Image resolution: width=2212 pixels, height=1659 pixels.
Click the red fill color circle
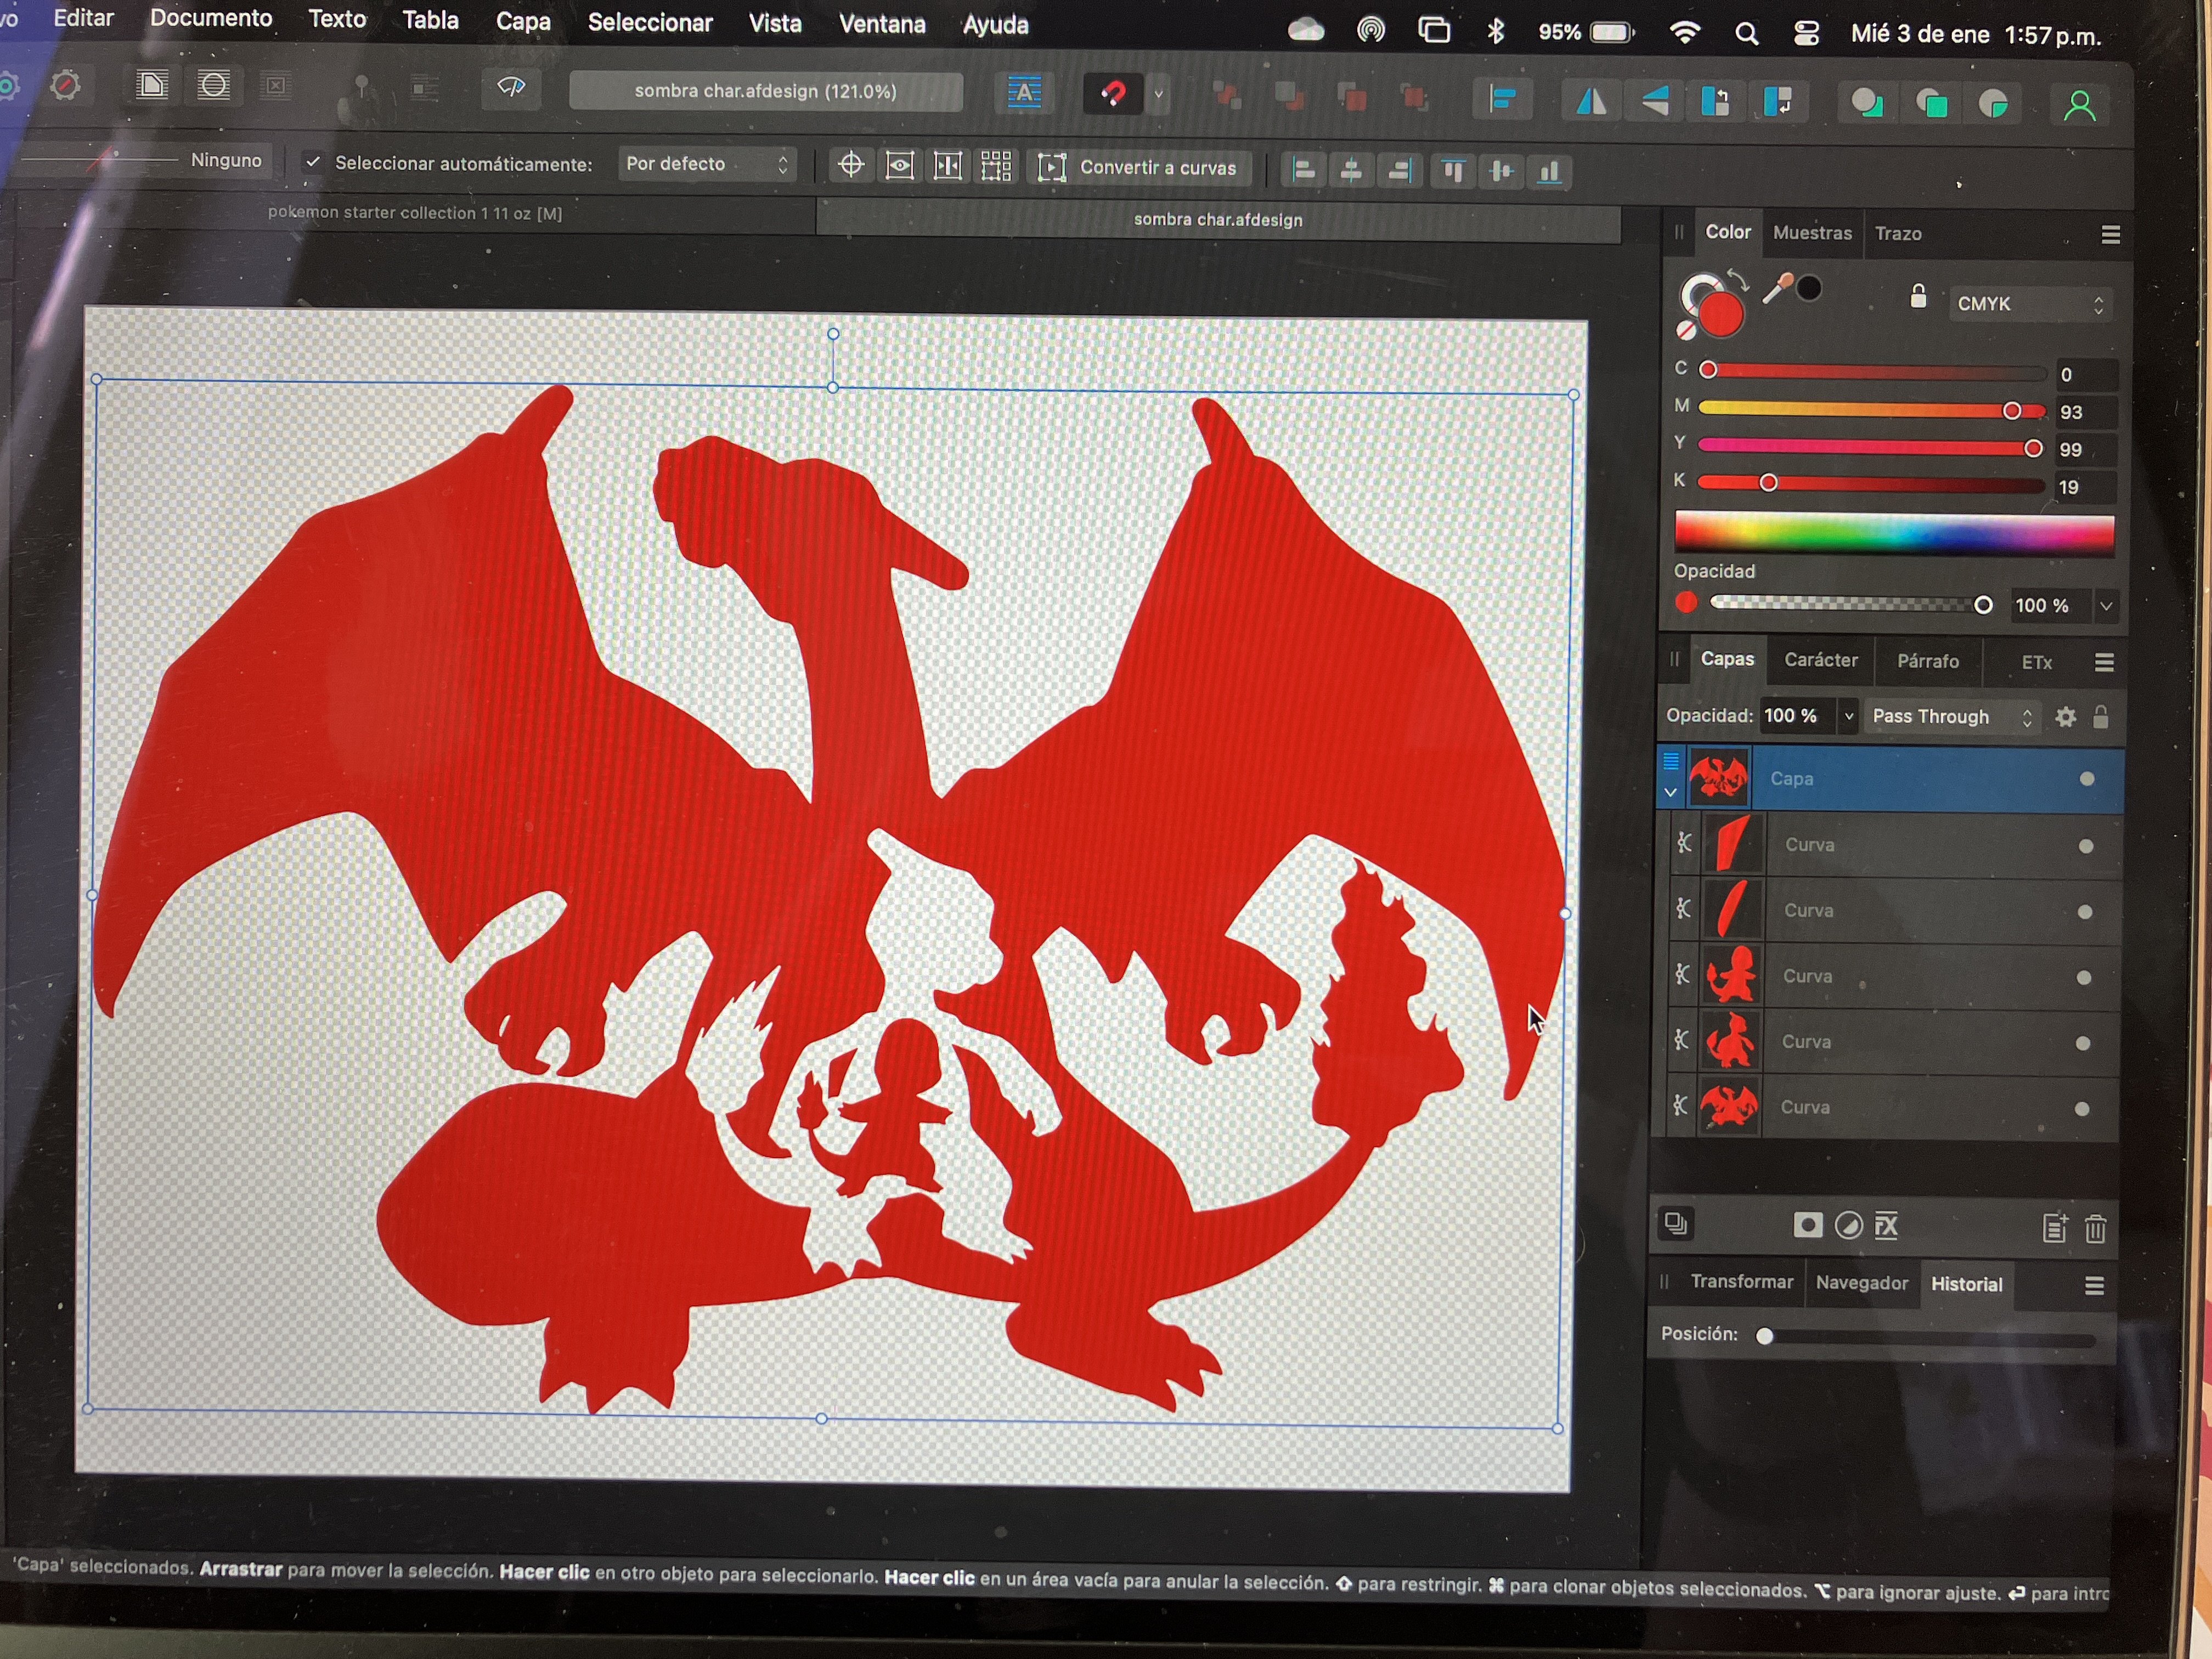(x=1720, y=315)
